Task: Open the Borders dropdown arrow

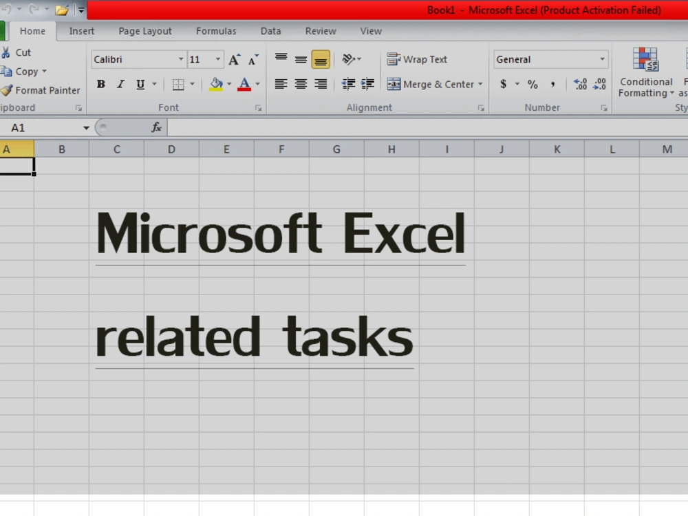Action: (x=192, y=84)
